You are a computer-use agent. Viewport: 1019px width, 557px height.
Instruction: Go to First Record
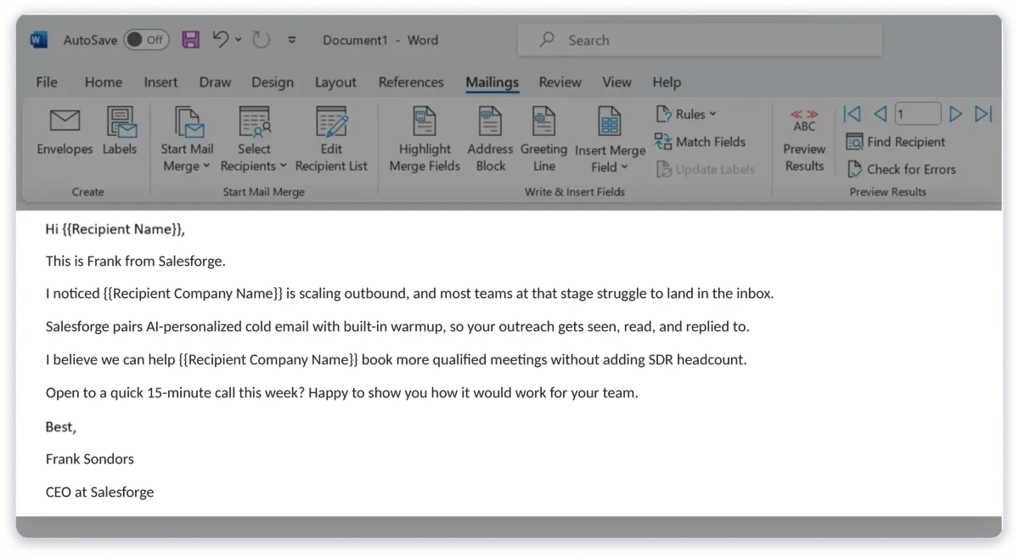click(x=852, y=114)
